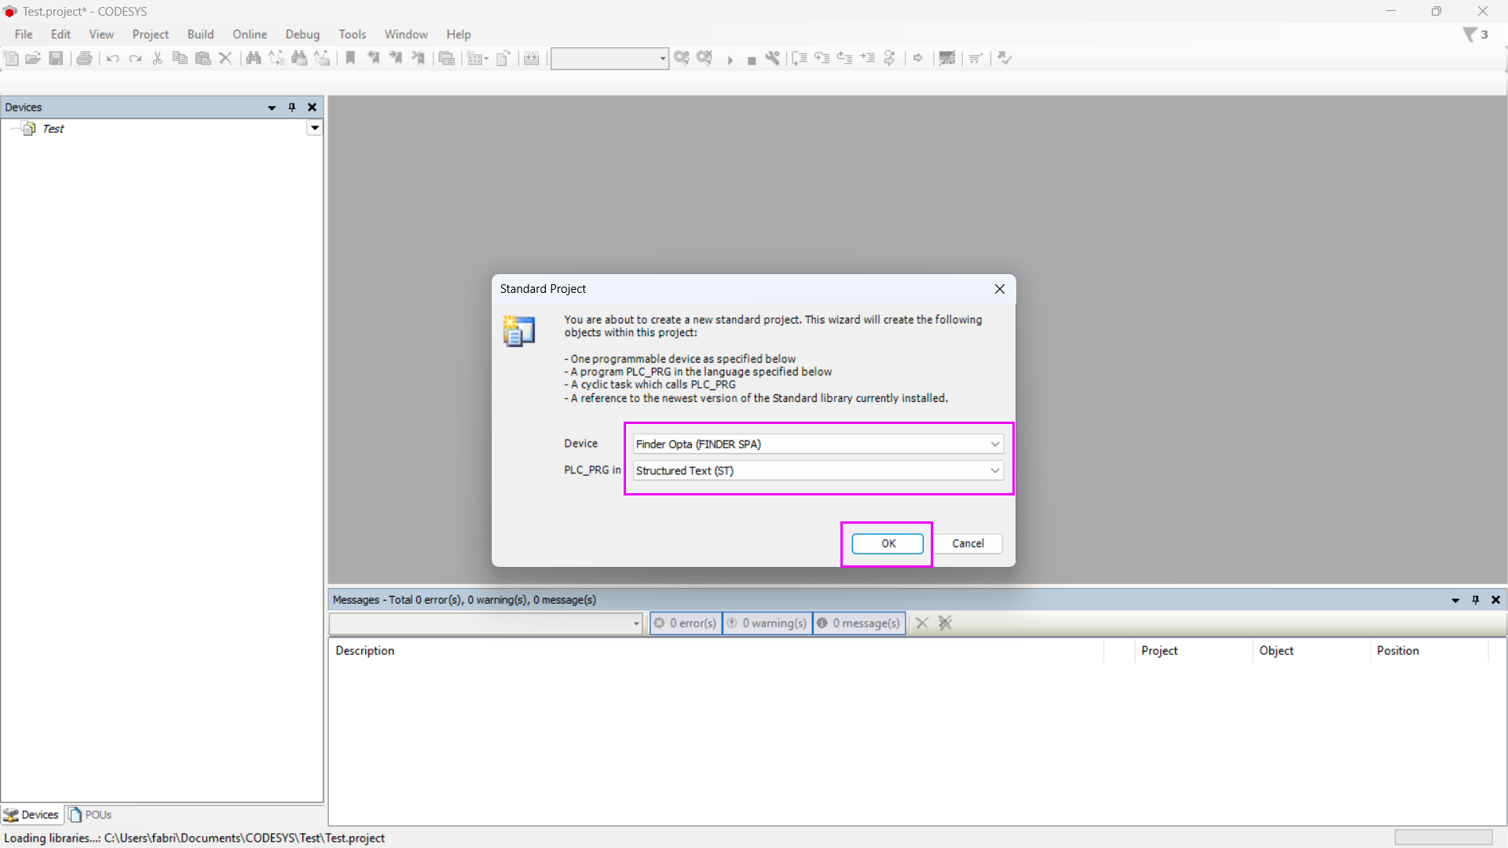1508x848 pixels.
Task: Click the Start play icon
Action: [730, 60]
